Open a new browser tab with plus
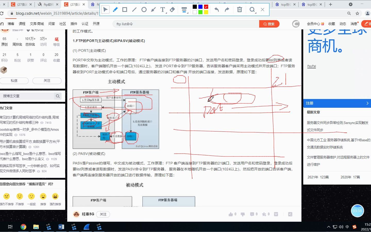The width and height of the screenshot is (371, 232). coord(331,4)
